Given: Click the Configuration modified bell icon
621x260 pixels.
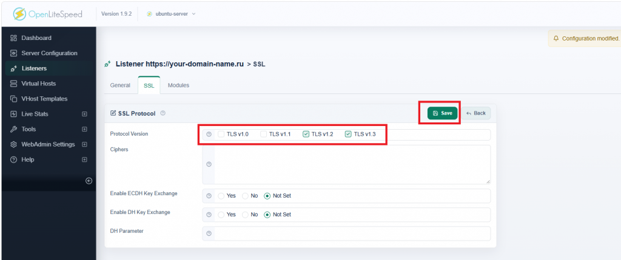Looking at the screenshot, I should [556, 38].
